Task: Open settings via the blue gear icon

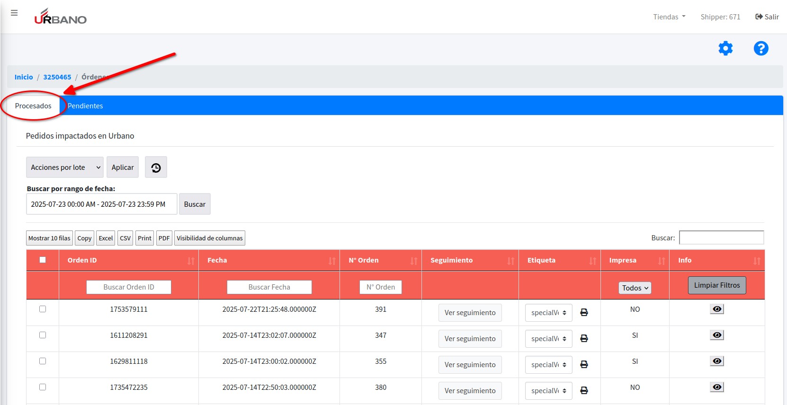Action: tap(725, 48)
